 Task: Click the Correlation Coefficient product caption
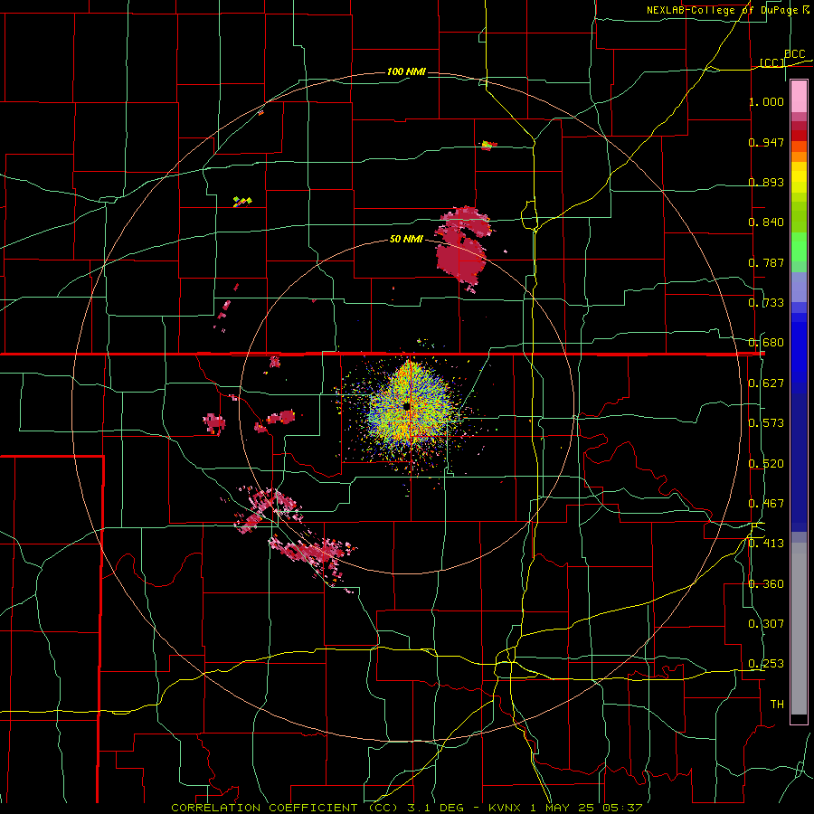click(406, 808)
